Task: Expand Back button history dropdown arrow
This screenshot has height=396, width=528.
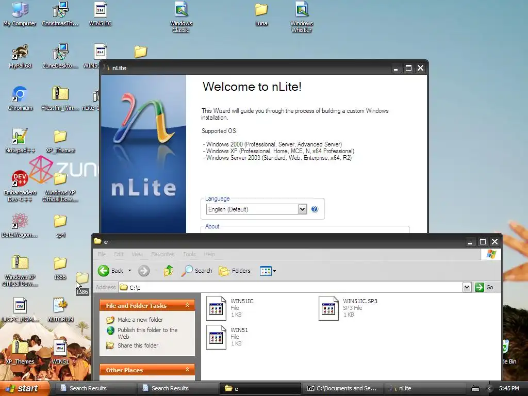Action: pyautogui.click(x=129, y=271)
